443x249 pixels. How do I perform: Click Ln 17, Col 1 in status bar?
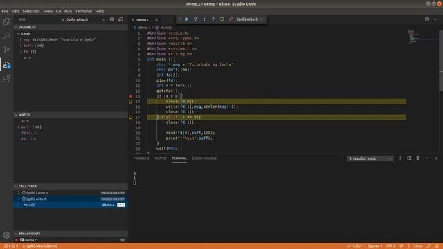pyautogui.click(x=355, y=246)
